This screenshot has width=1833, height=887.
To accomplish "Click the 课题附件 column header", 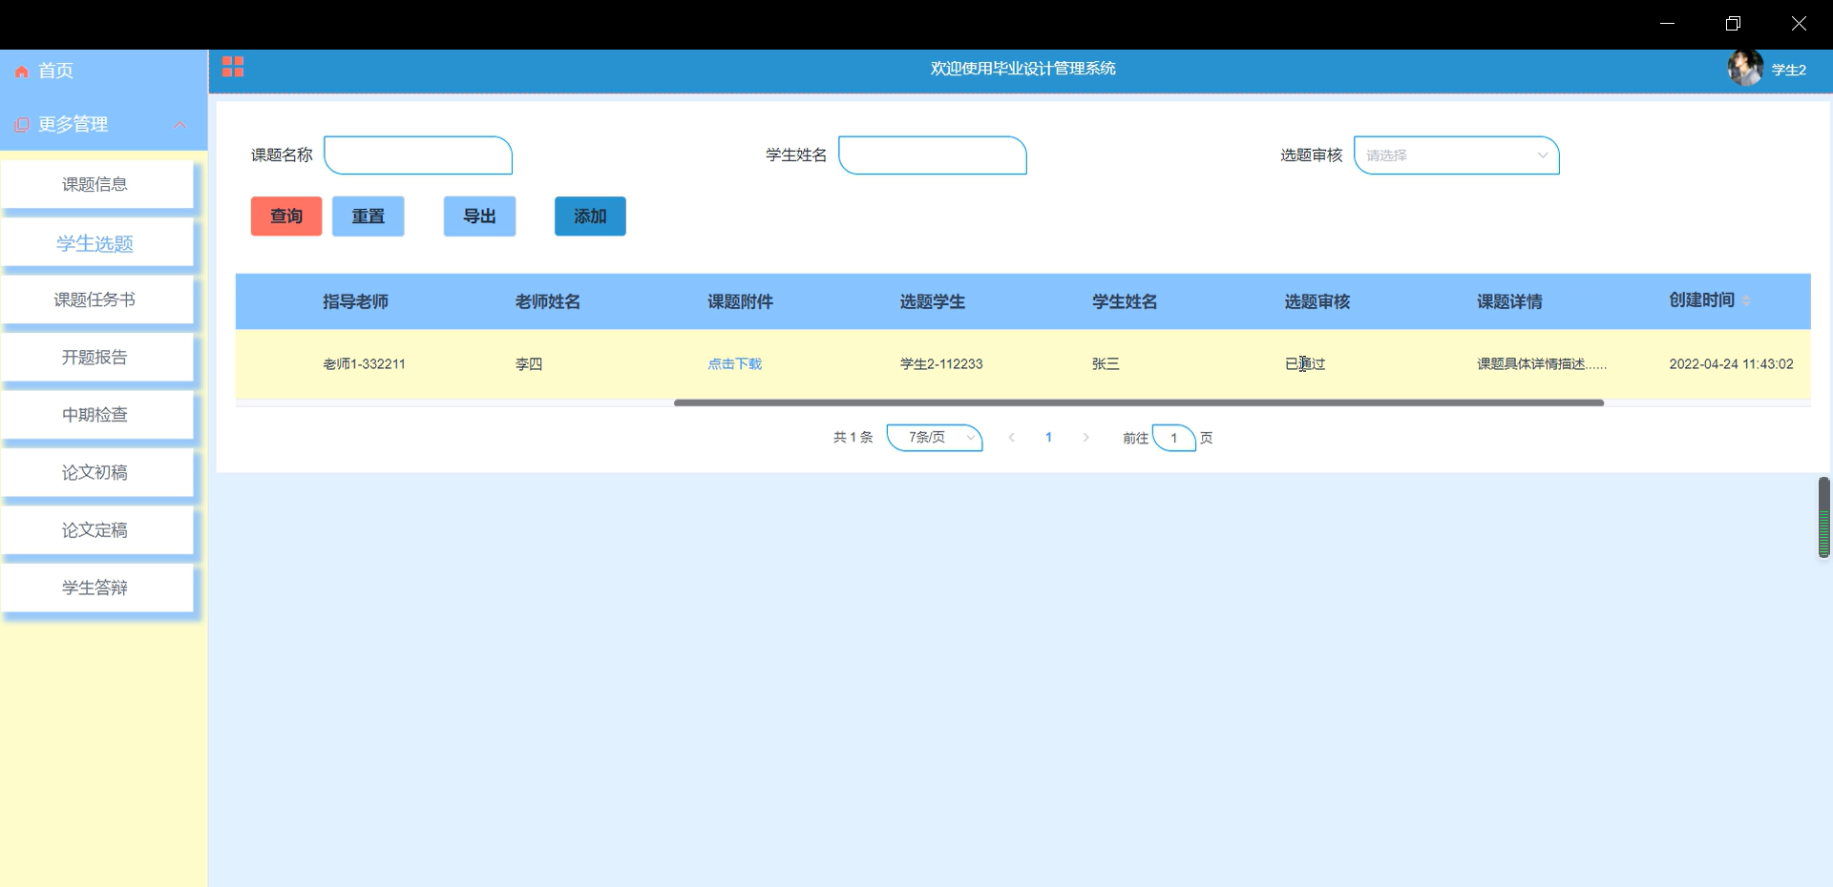I will pyautogui.click(x=741, y=301).
